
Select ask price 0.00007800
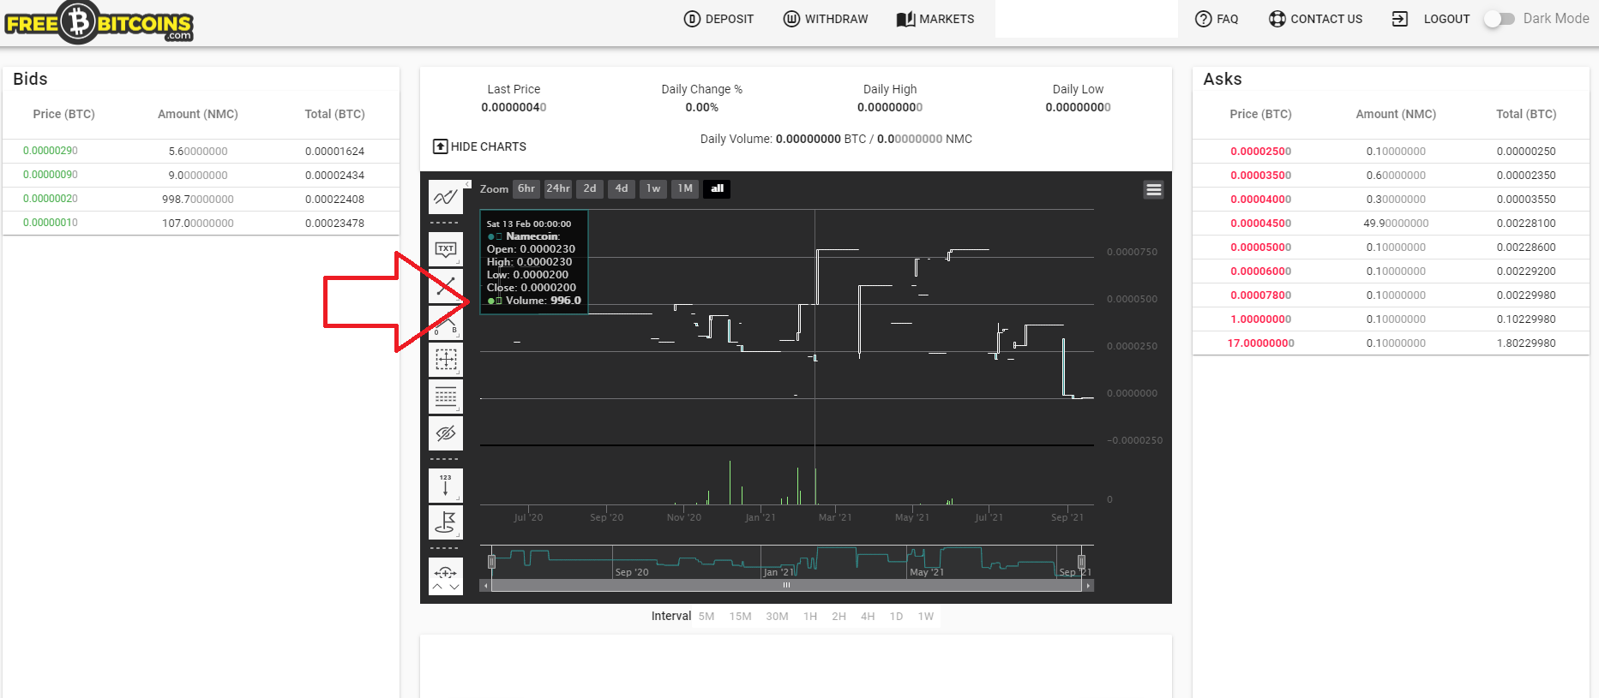1260,295
